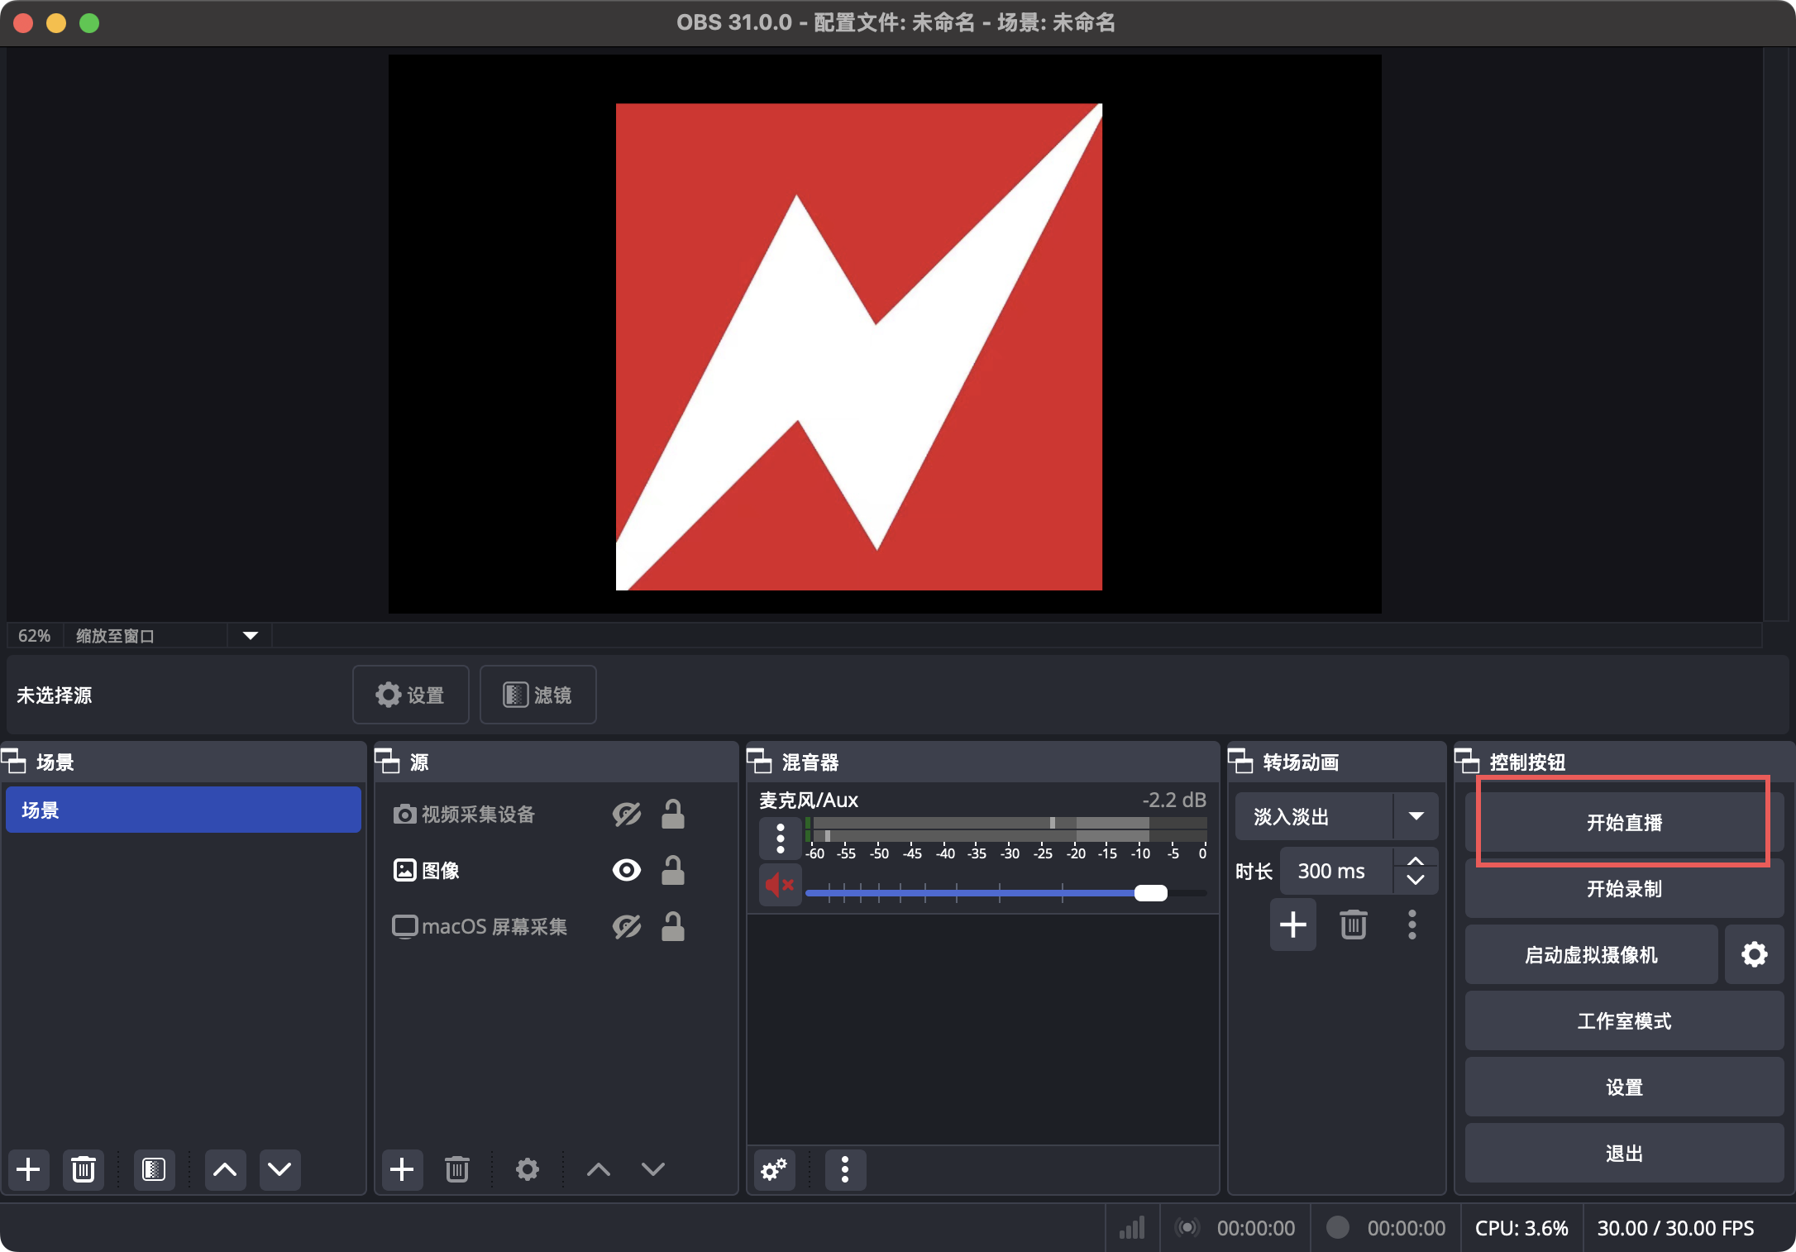Open the preview scaling dropdown arrow
Viewport: 1796px width, 1252px height.
(251, 636)
